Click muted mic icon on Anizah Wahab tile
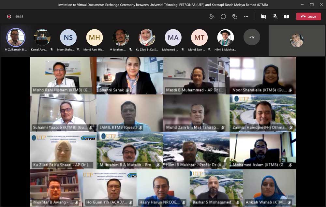 (x=289, y=202)
